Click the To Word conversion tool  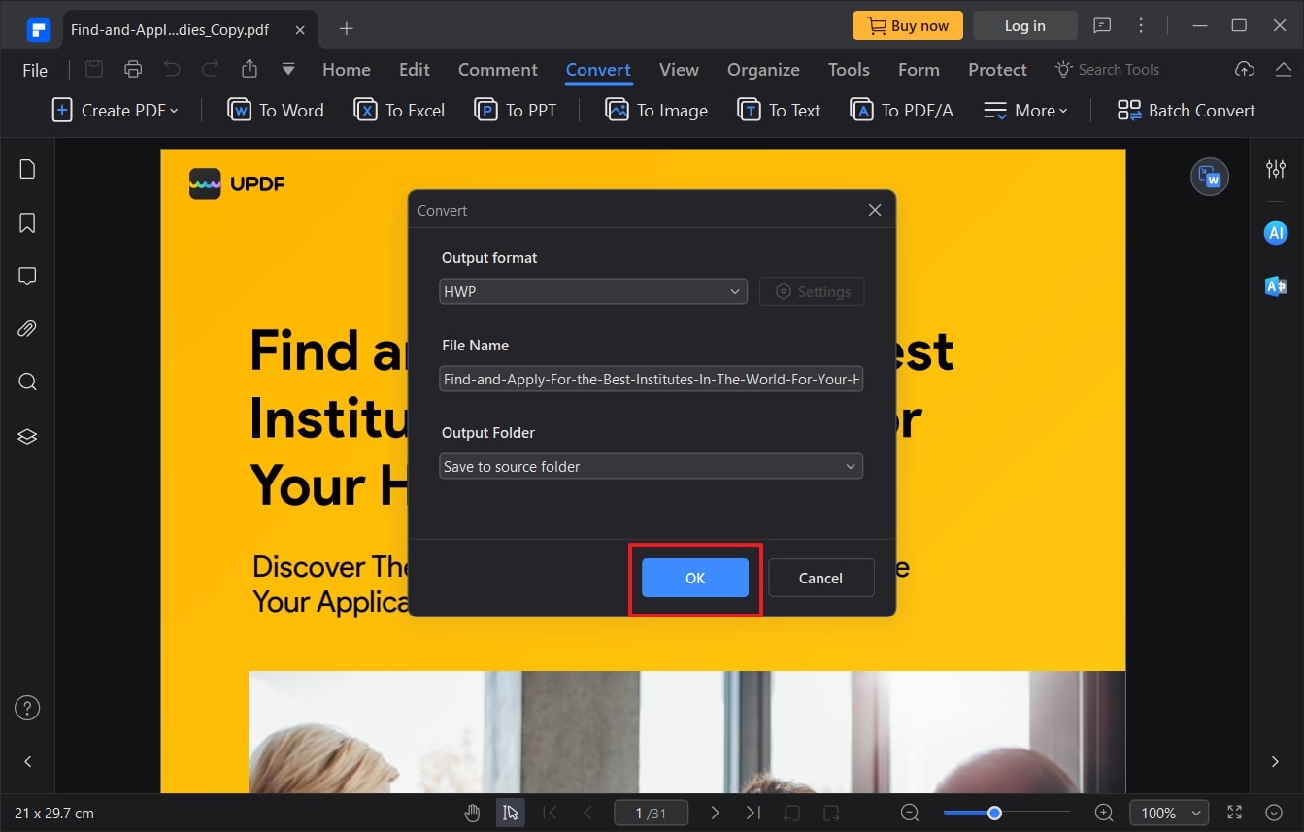(x=275, y=110)
